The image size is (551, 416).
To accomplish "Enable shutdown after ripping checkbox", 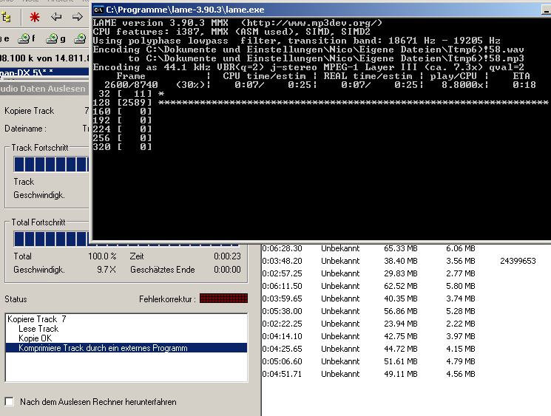I will click(x=9, y=402).
